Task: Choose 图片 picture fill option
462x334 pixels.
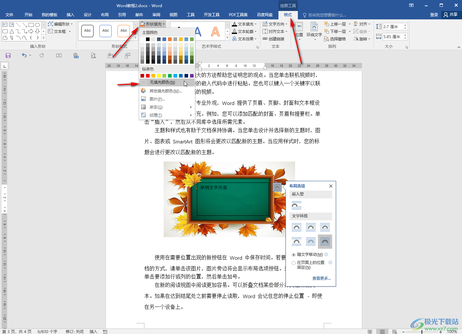Action: point(167,99)
